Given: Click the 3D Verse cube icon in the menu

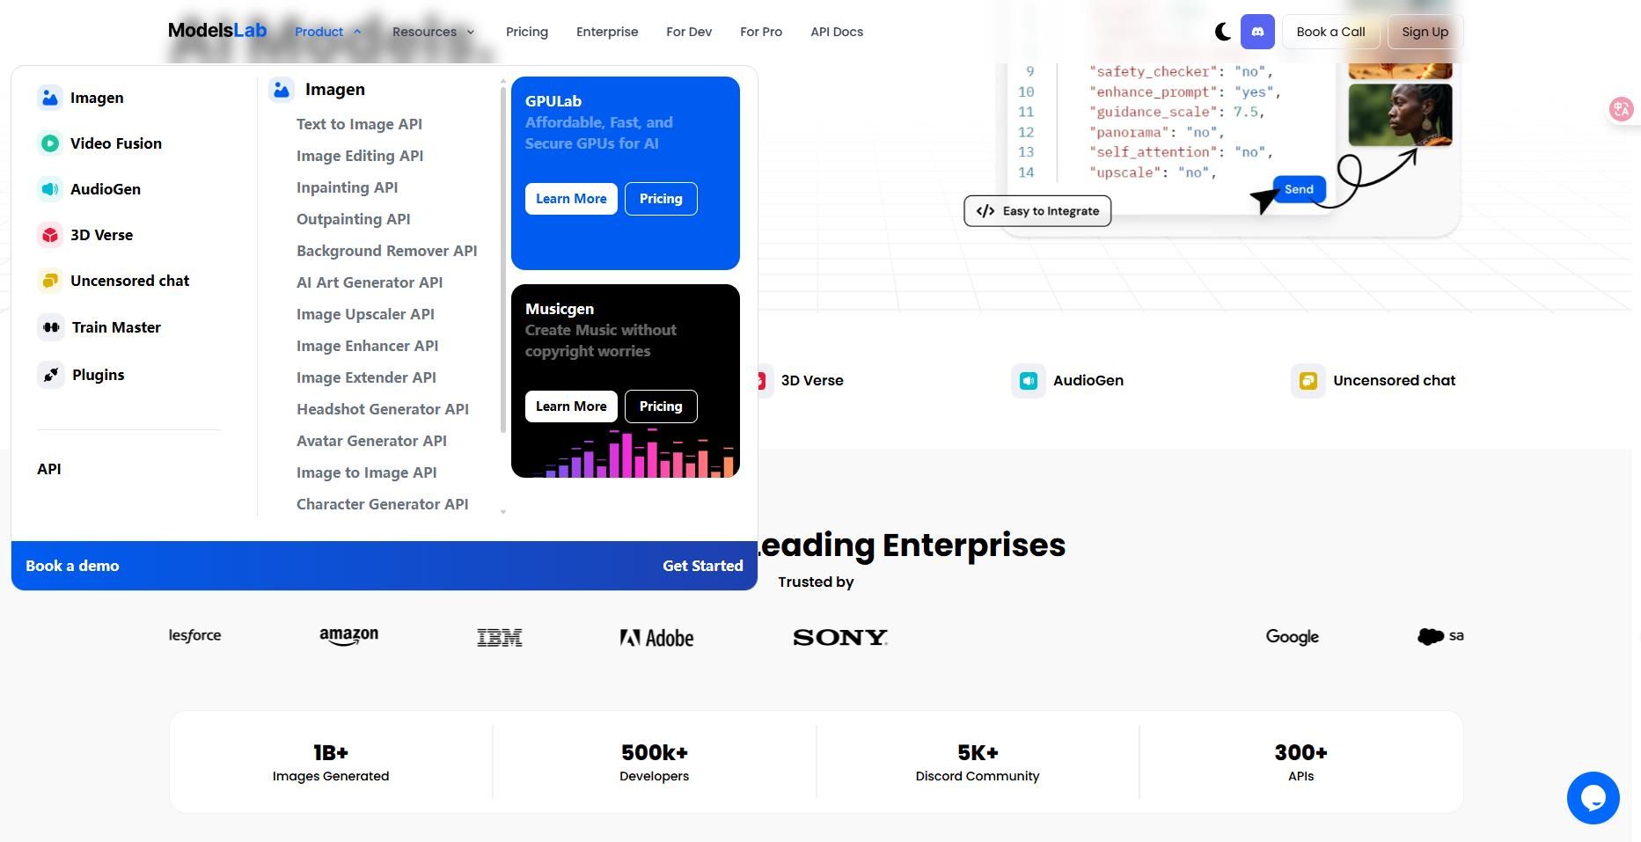Looking at the screenshot, I should 50,235.
